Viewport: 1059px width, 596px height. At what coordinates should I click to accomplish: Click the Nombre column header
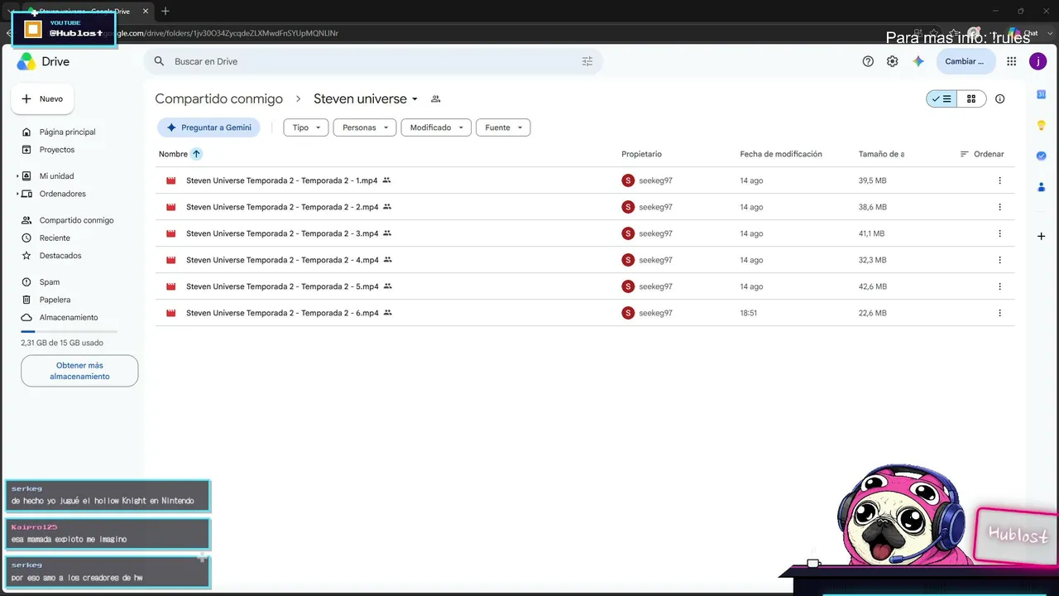173,154
